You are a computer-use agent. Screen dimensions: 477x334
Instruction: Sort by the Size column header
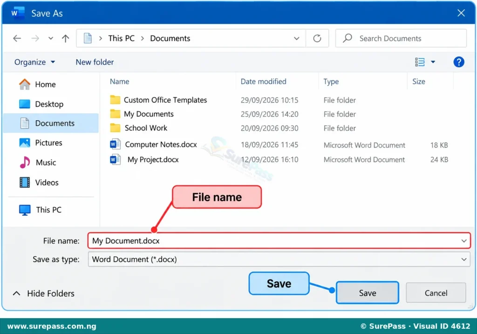click(419, 82)
